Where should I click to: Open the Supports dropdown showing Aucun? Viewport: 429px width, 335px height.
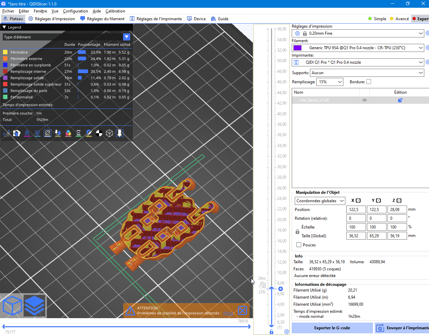(367, 73)
